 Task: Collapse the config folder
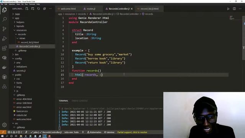click(18, 59)
